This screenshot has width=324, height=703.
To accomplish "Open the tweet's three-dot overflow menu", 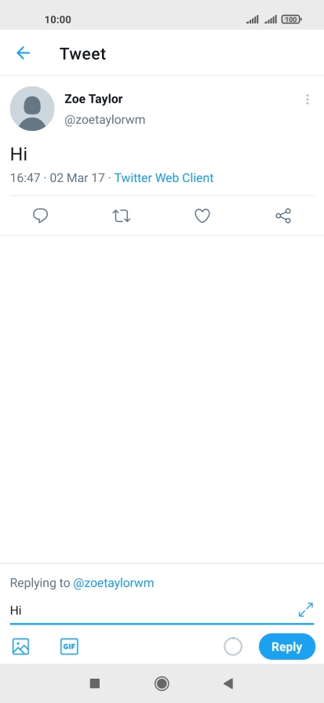I will (x=307, y=100).
